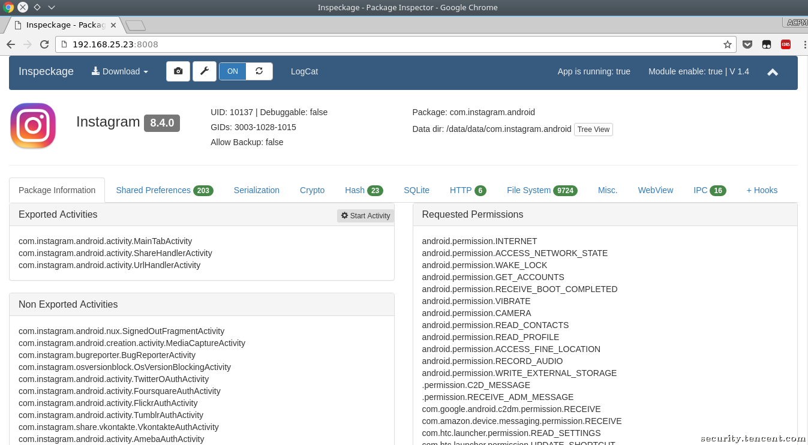Switch to the Hash tab

tap(364, 190)
